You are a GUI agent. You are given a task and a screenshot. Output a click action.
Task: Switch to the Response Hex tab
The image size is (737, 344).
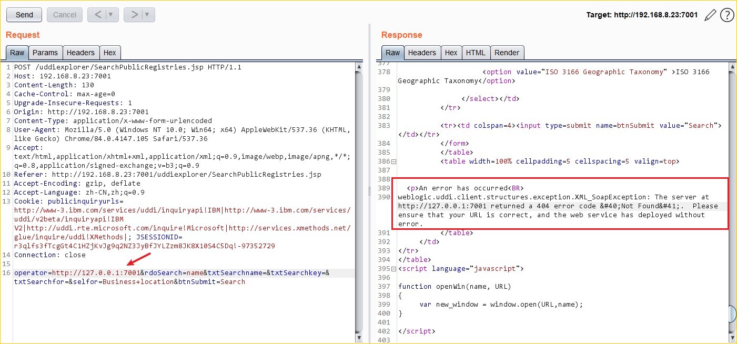(451, 53)
